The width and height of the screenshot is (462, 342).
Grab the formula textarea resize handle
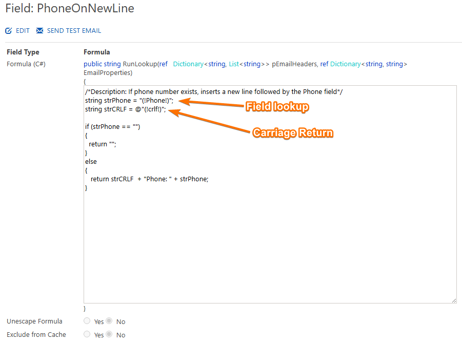pos(453,300)
